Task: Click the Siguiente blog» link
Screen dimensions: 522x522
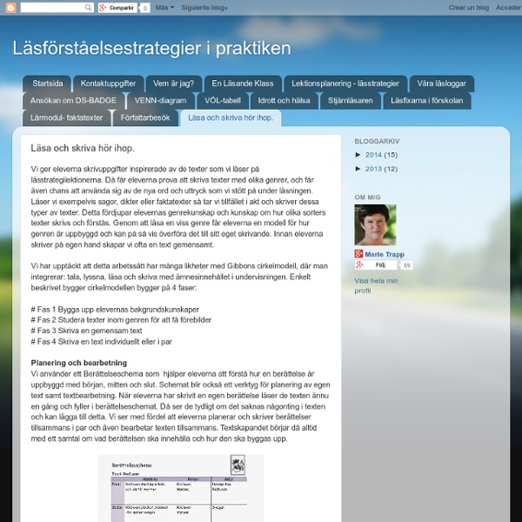Action: click(x=204, y=7)
